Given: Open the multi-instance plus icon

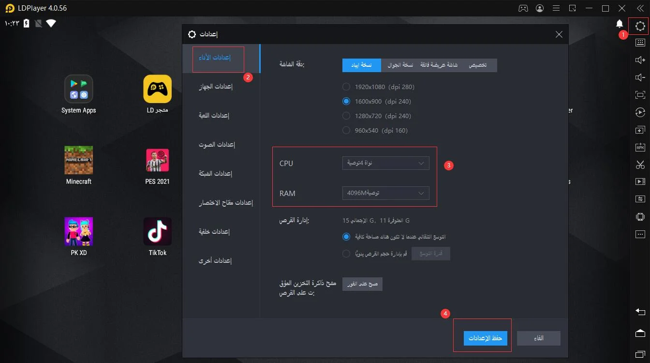Looking at the screenshot, I should [x=640, y=130].
